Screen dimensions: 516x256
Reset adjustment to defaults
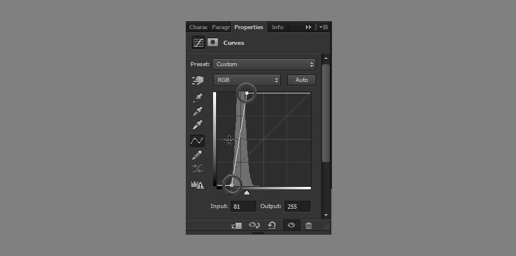click(x=272, y=225)
